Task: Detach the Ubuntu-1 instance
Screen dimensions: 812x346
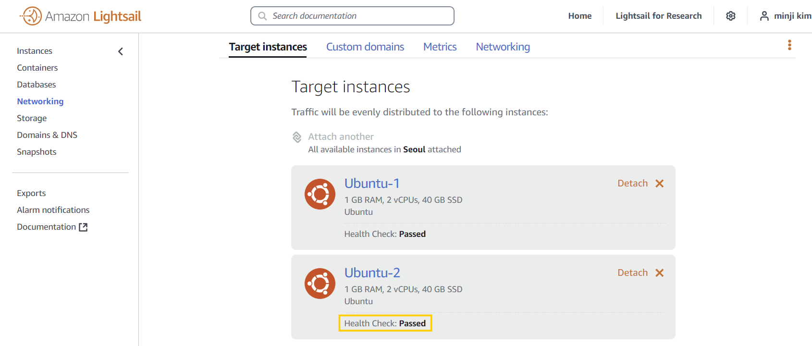Action: point(632,183)
